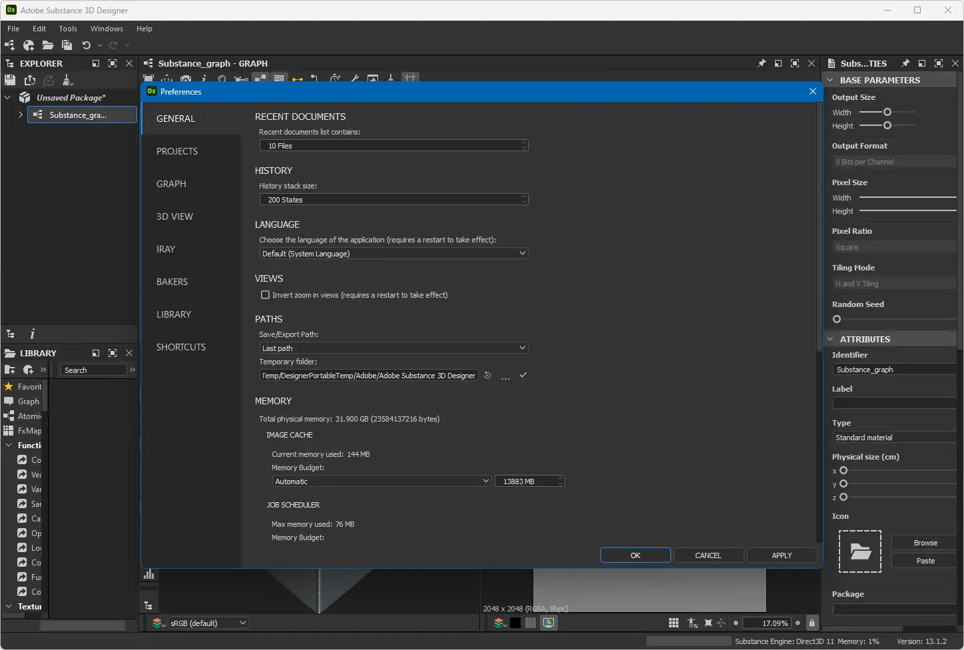Click the add filter icon in Library toolbar

point(28,370)
